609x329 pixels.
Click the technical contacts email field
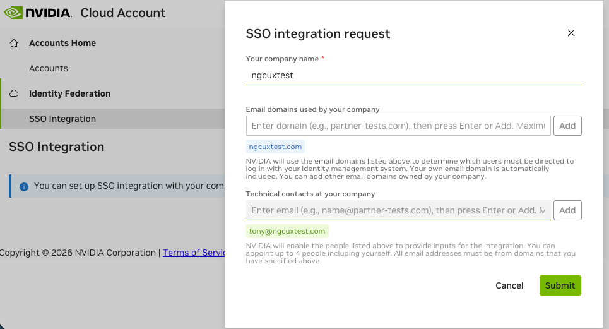click(x=398, y=210)
